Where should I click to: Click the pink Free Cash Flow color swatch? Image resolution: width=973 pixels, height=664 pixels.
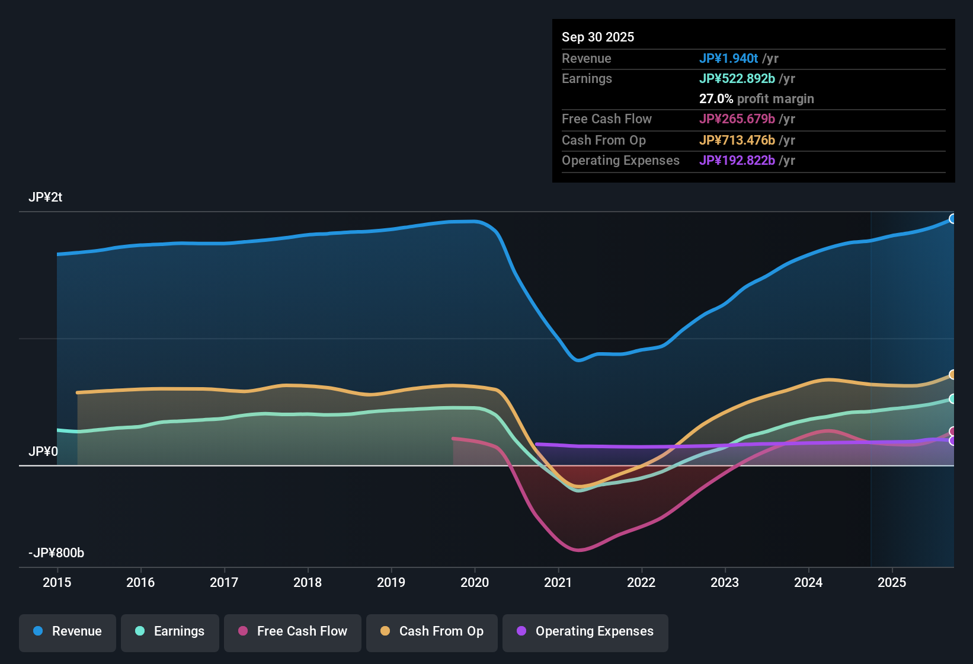242,631
